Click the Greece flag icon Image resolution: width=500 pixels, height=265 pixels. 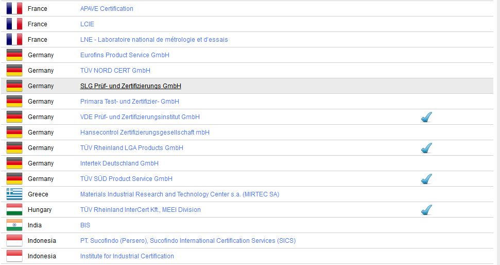click(14, 194)
